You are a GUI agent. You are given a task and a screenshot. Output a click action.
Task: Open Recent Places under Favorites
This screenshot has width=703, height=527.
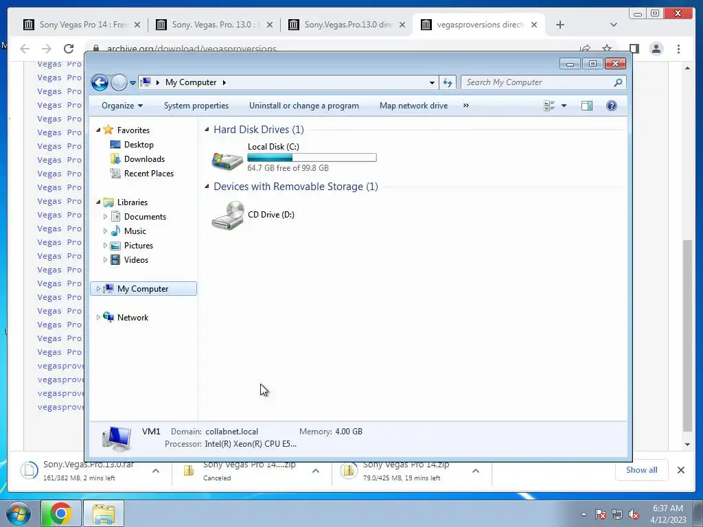[x=149, y=174]
